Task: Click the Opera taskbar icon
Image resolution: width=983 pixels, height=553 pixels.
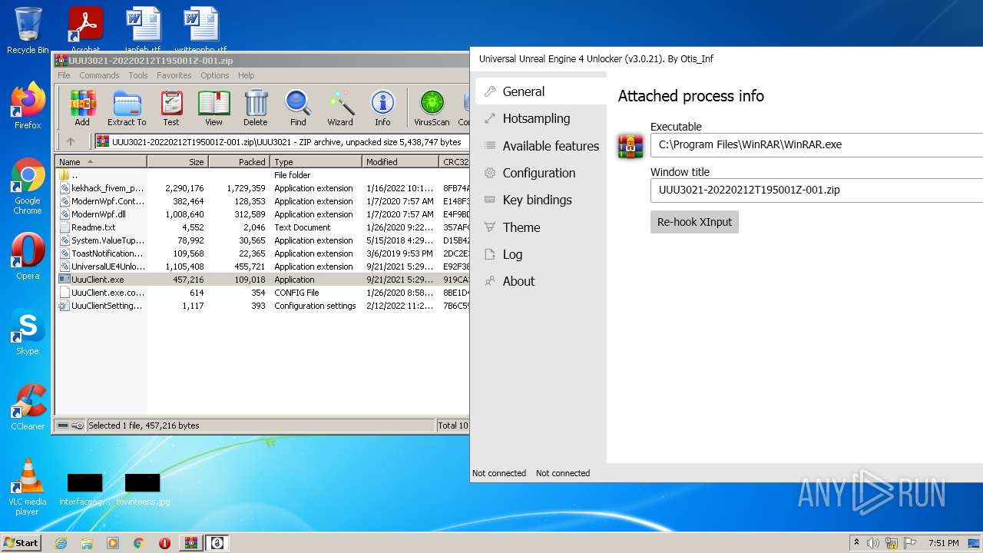Action: click(x=165, y=543)
